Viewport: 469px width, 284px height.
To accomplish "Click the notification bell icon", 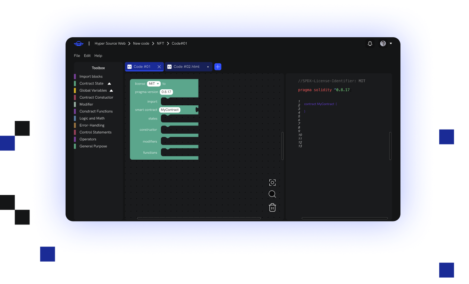I will click(x=370, y=44).
